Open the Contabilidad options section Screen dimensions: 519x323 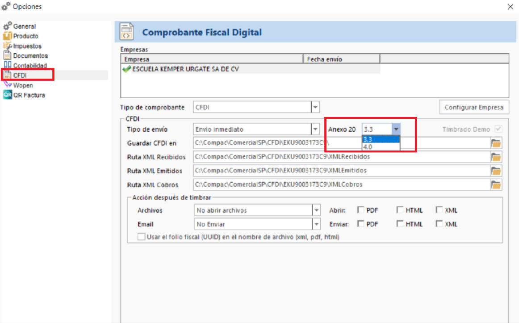30,66
